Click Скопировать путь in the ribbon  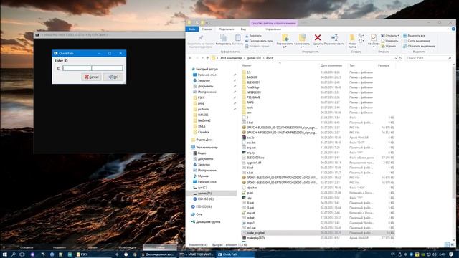pos(259,41)
